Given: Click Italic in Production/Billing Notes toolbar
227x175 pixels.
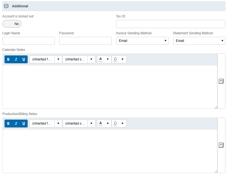Looking at the screenshot, I should click(x=16, y=124).
